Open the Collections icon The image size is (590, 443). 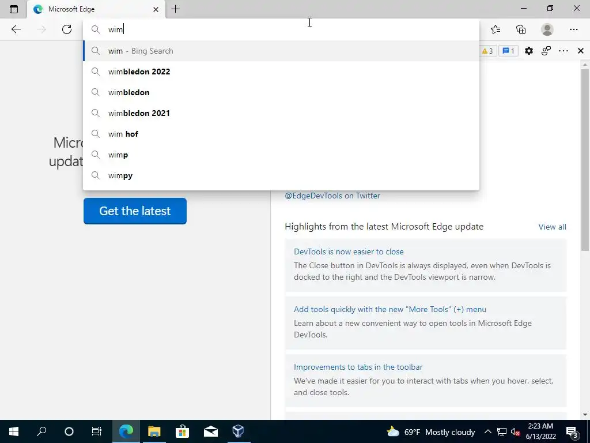tap(521, 29)
